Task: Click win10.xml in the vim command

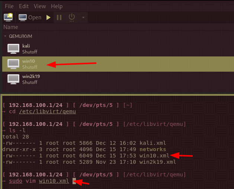Action: coord(54,181)
